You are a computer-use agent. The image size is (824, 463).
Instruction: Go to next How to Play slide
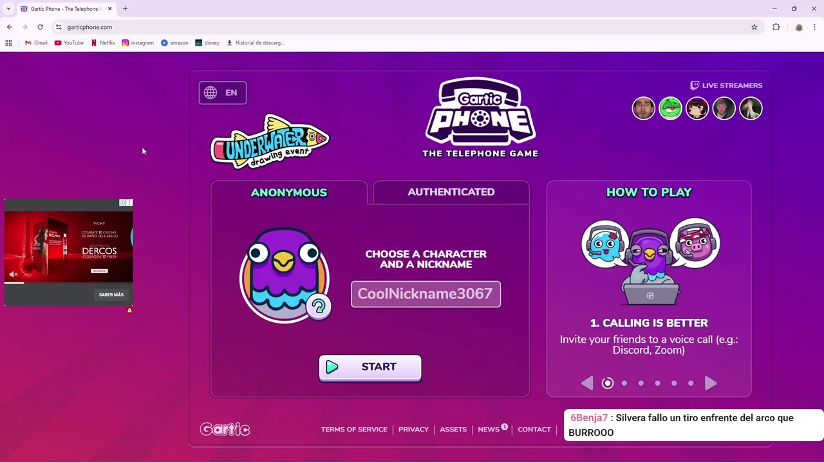(x=711, y=383)
